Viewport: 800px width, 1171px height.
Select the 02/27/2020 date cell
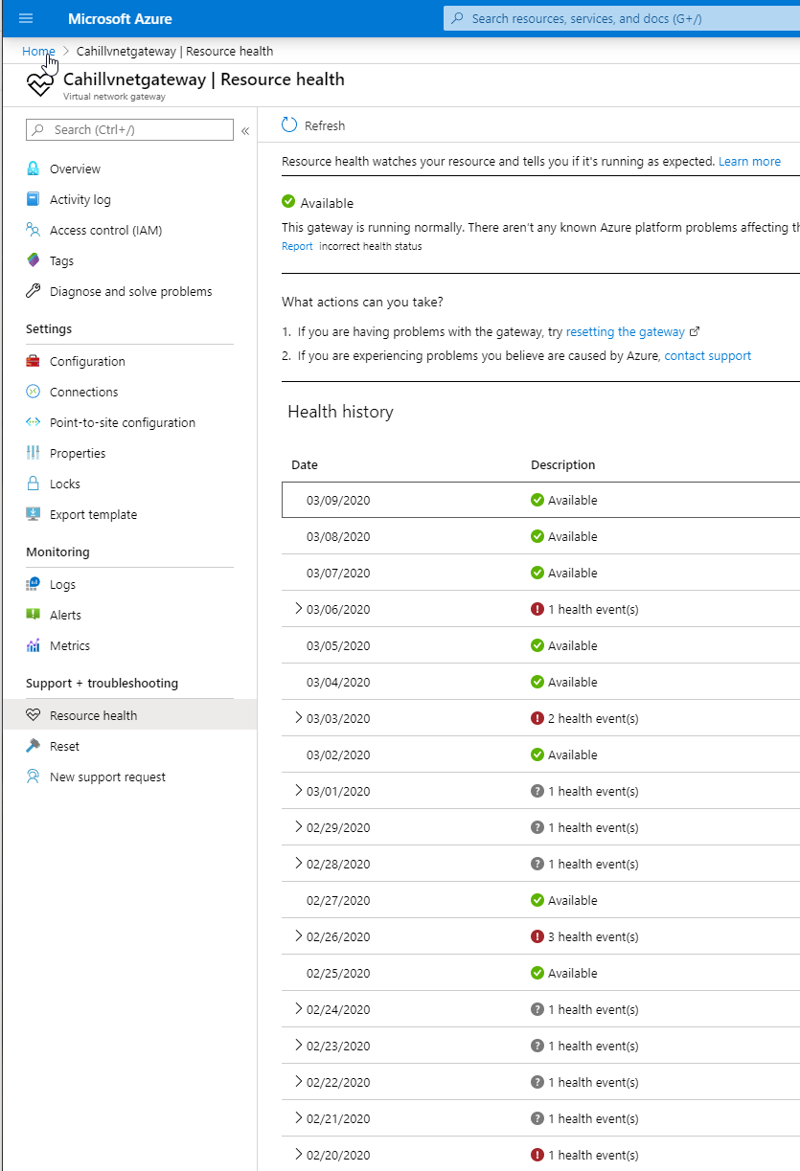click(x=338, y=900)
